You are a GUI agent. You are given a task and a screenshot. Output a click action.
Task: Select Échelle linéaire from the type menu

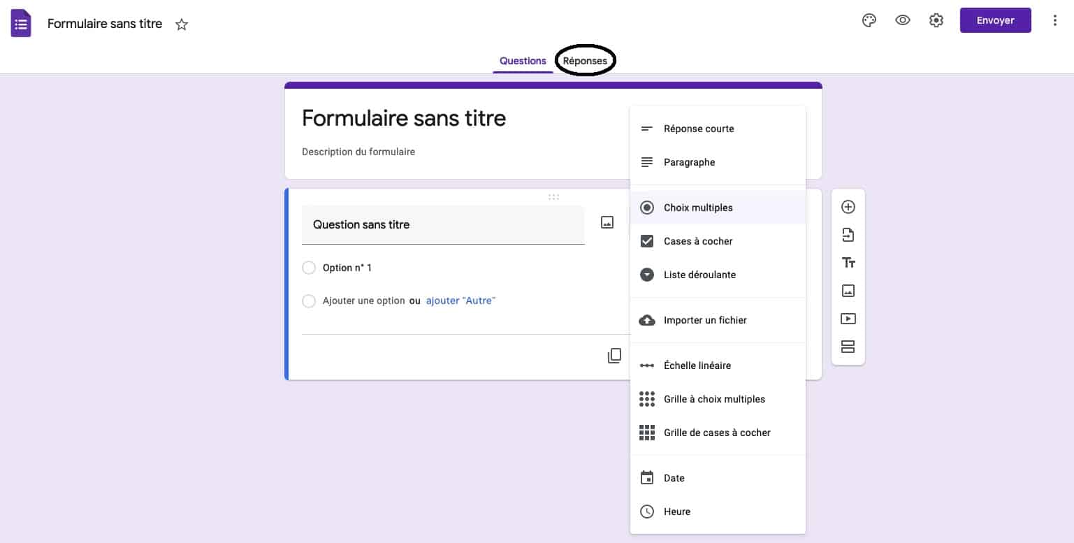click(x=697, y=365)
